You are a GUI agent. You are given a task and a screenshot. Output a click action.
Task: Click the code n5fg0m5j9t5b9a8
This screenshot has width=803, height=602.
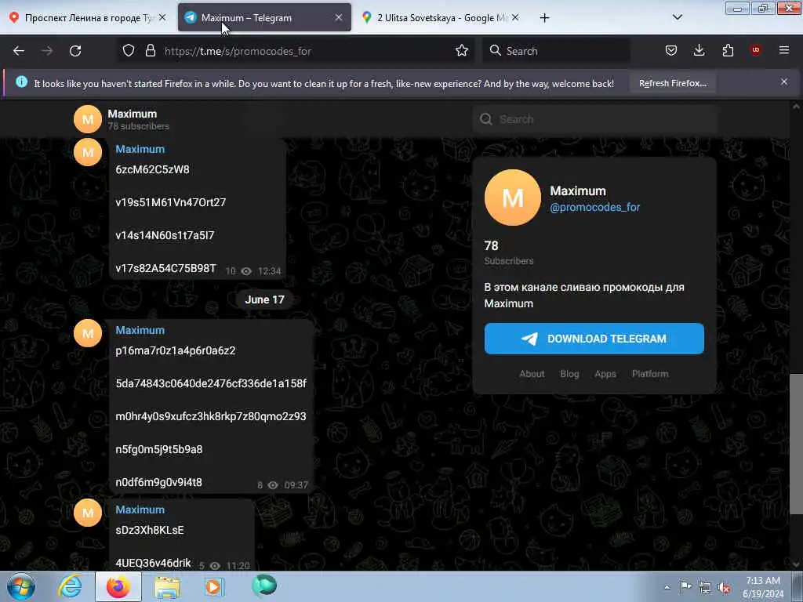click(x=158, y=449)
